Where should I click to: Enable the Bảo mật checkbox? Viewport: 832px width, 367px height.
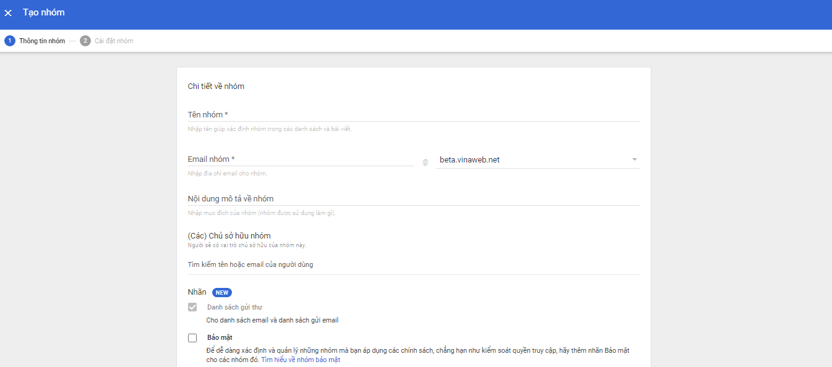click(192, 338)
